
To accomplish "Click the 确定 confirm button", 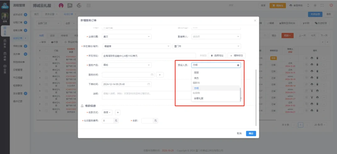I will click(251, 133).
